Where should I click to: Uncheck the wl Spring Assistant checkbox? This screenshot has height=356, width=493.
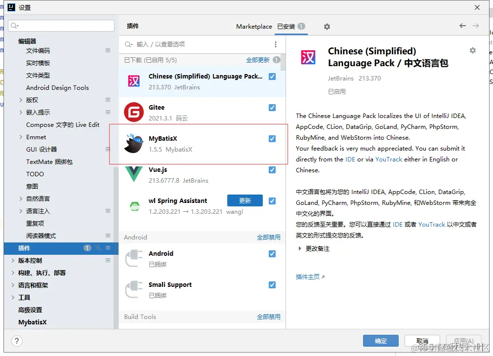point(272,201)
